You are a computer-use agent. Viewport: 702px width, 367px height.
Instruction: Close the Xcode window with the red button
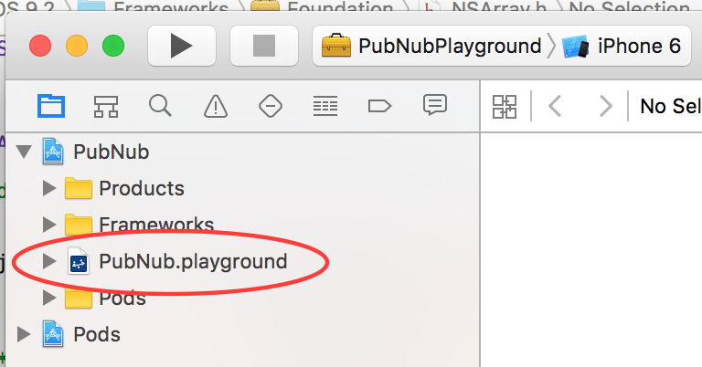click(40, 46)
